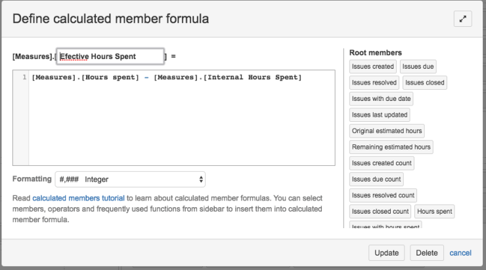Image resolution: width=486 pixels, height=270 pixels.
Task: Insert the Remaining estimated hours member
Action: [391, 147]
